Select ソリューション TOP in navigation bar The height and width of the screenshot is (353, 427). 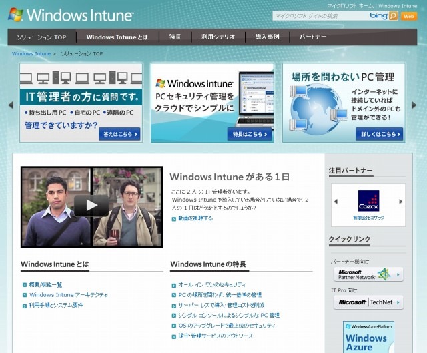pyautogui.click(x=41, y=37)
